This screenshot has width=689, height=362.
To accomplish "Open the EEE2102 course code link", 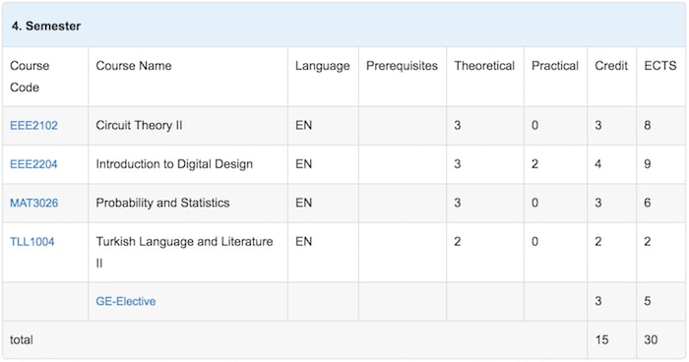I will click(x=33, y=126).
